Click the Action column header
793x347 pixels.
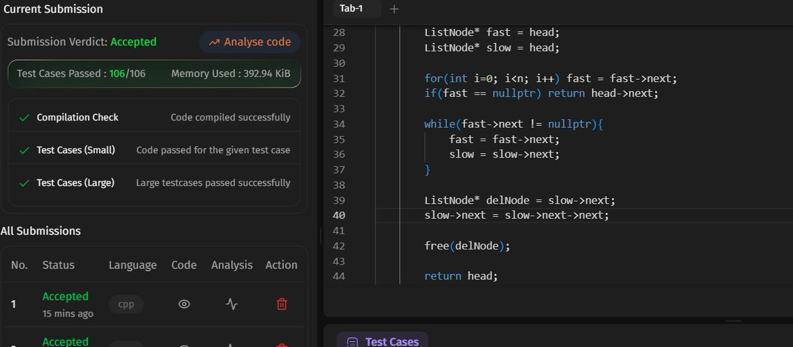point(282,265)
